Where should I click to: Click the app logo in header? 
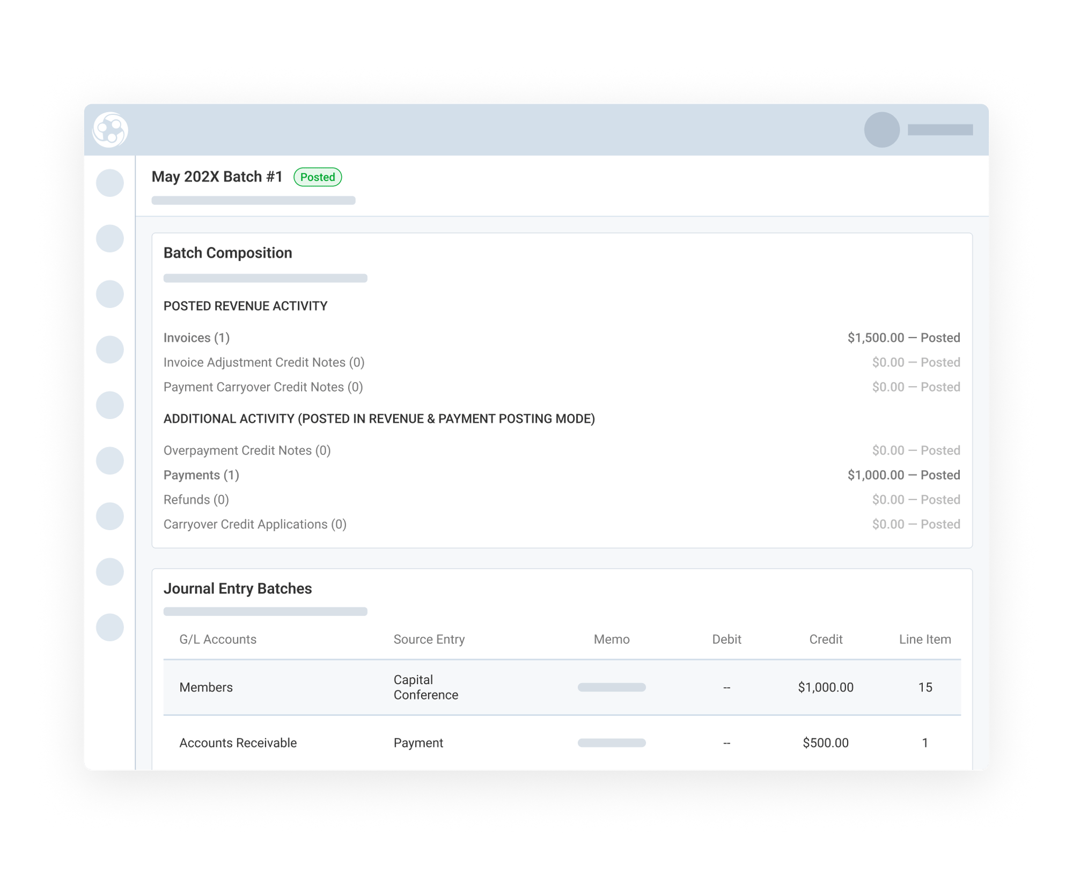point(110,130)
